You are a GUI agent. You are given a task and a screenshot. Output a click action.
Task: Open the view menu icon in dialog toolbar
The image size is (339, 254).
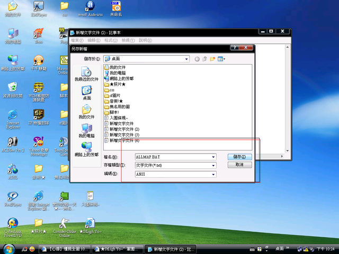tap(221, 59)
